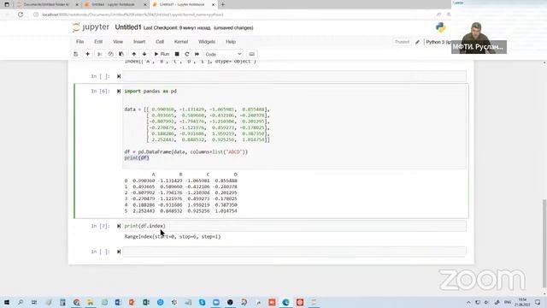Click the 'print(df.index)' code line
Viewport: 547px width, 308px height.
click(144, 226)
